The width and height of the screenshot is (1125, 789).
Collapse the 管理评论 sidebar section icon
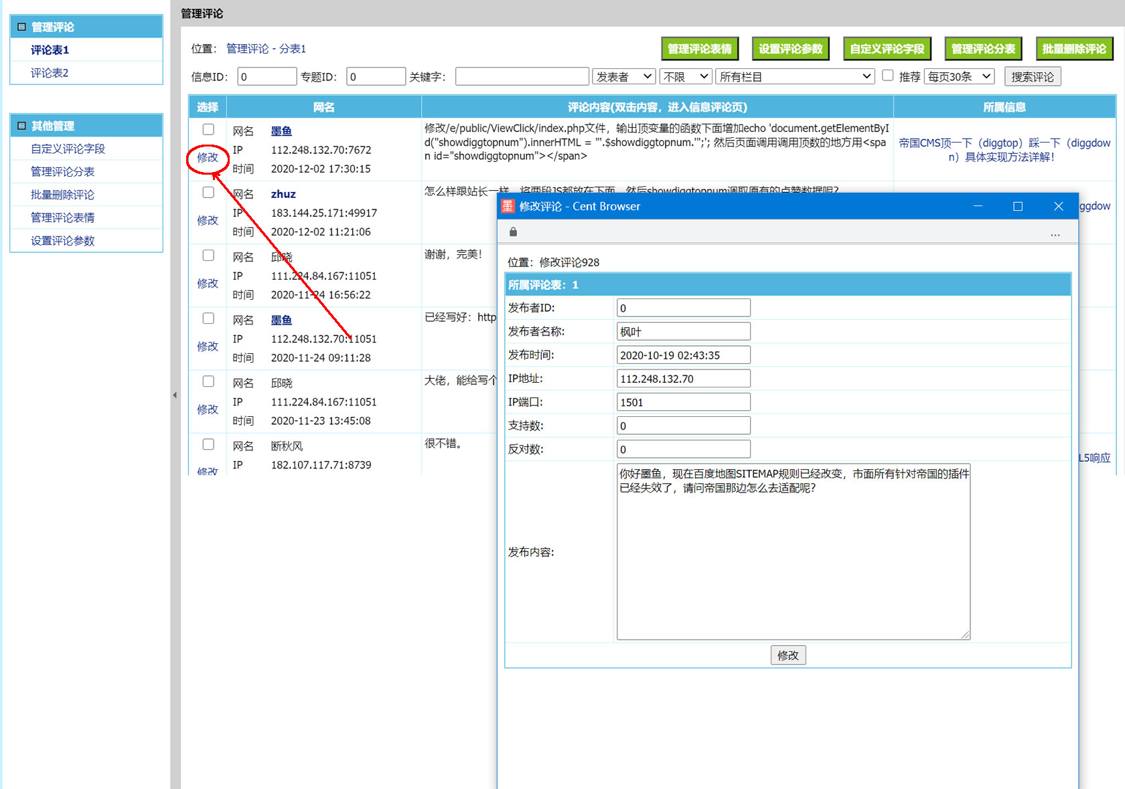point(21,27)
